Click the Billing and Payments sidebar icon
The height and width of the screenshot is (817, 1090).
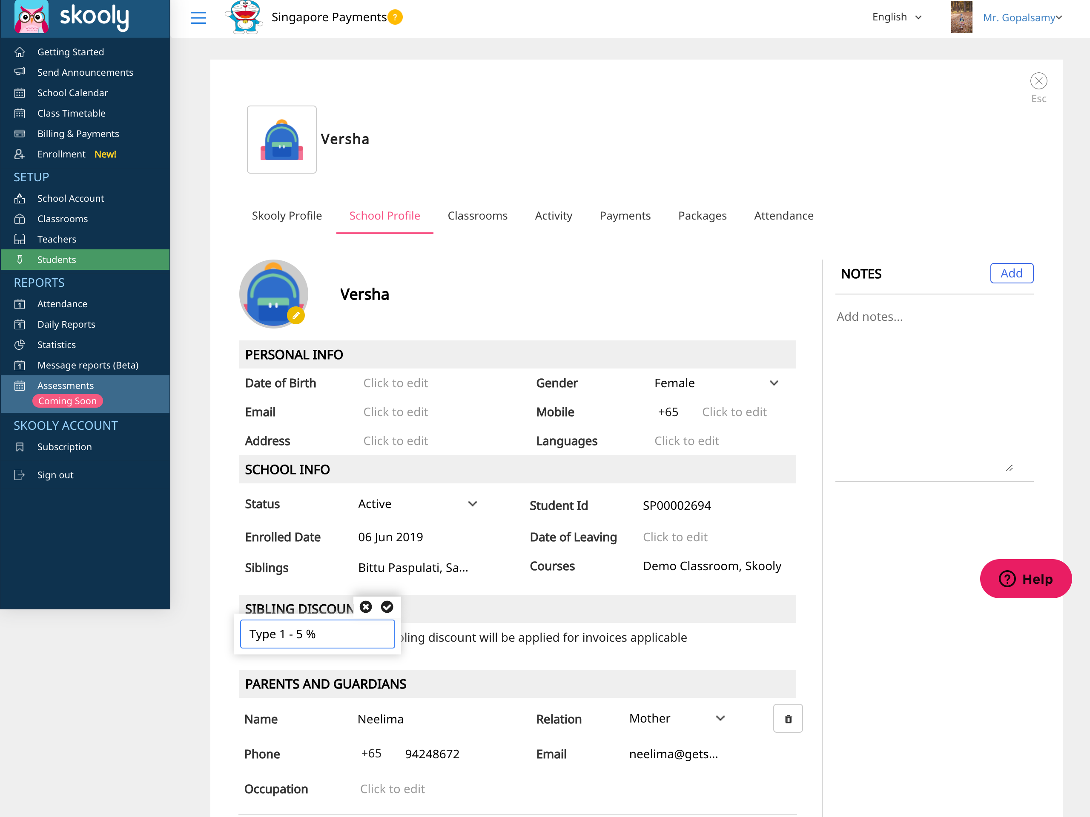20,133
